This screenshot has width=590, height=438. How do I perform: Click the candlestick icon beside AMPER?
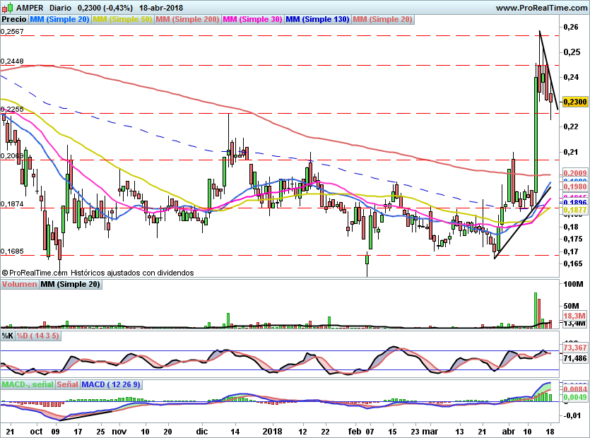point(7,7)
